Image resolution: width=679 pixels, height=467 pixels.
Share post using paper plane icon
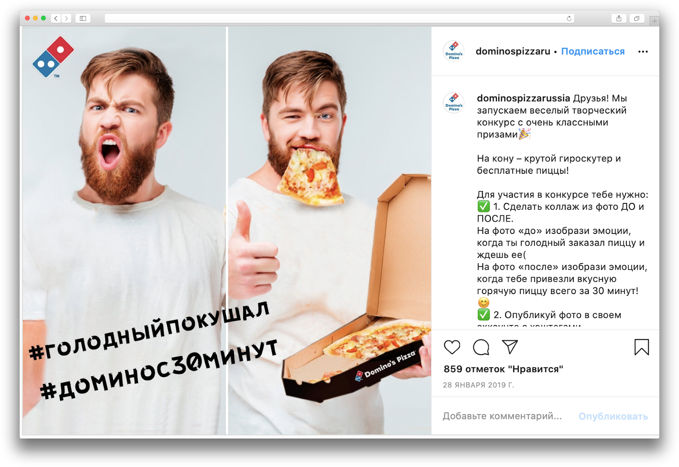click(510, 347)
